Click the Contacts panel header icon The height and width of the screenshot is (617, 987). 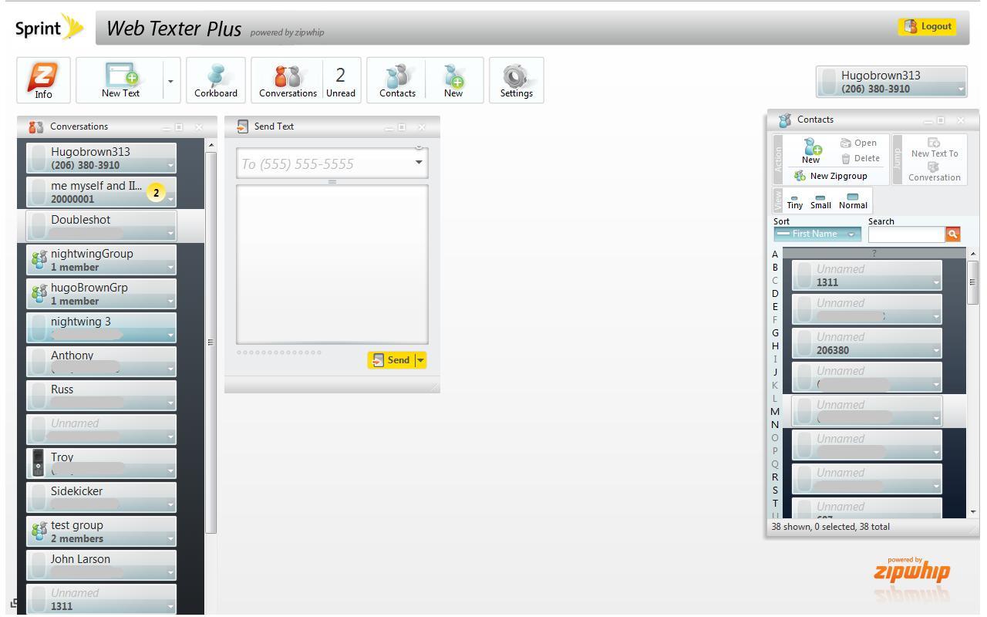(785, 120)
